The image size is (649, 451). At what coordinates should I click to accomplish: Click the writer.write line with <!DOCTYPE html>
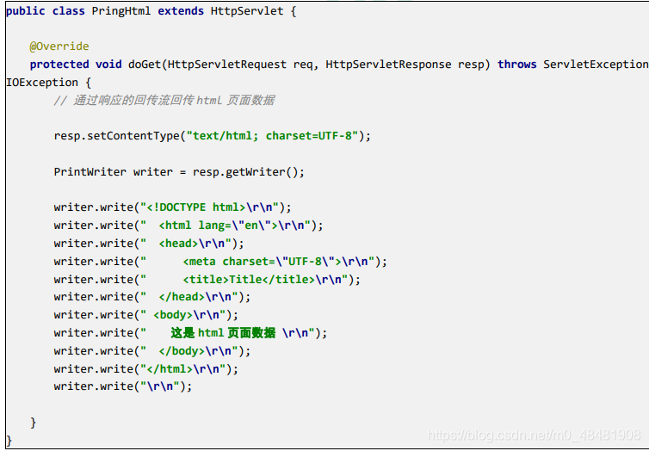(173, 207)
